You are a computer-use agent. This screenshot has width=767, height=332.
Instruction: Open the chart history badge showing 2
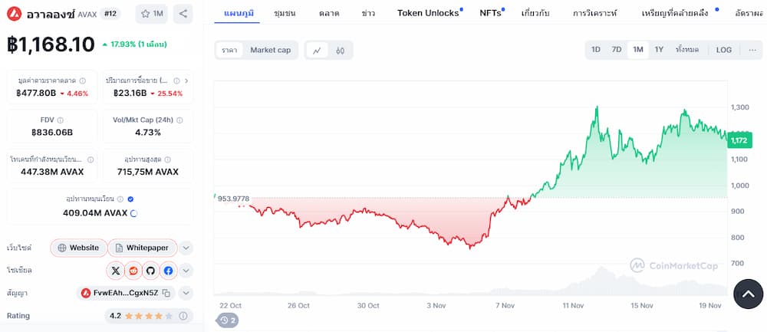coord(228,320)
